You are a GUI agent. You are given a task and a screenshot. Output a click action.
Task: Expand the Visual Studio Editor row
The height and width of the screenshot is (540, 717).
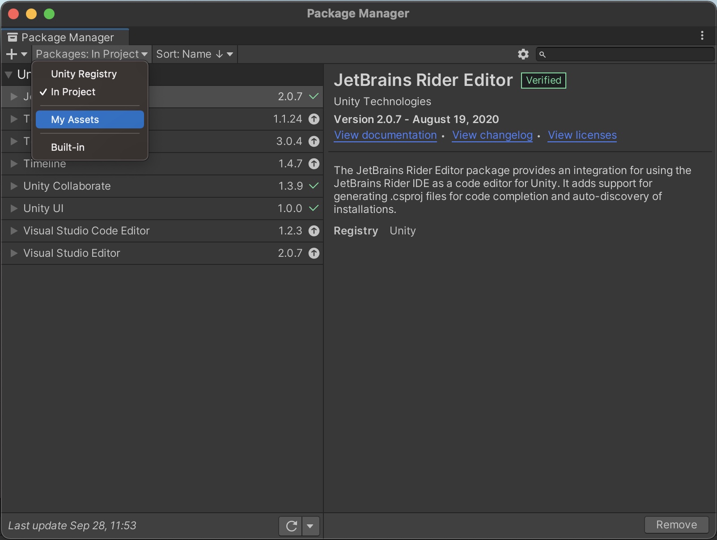(14, 253)
